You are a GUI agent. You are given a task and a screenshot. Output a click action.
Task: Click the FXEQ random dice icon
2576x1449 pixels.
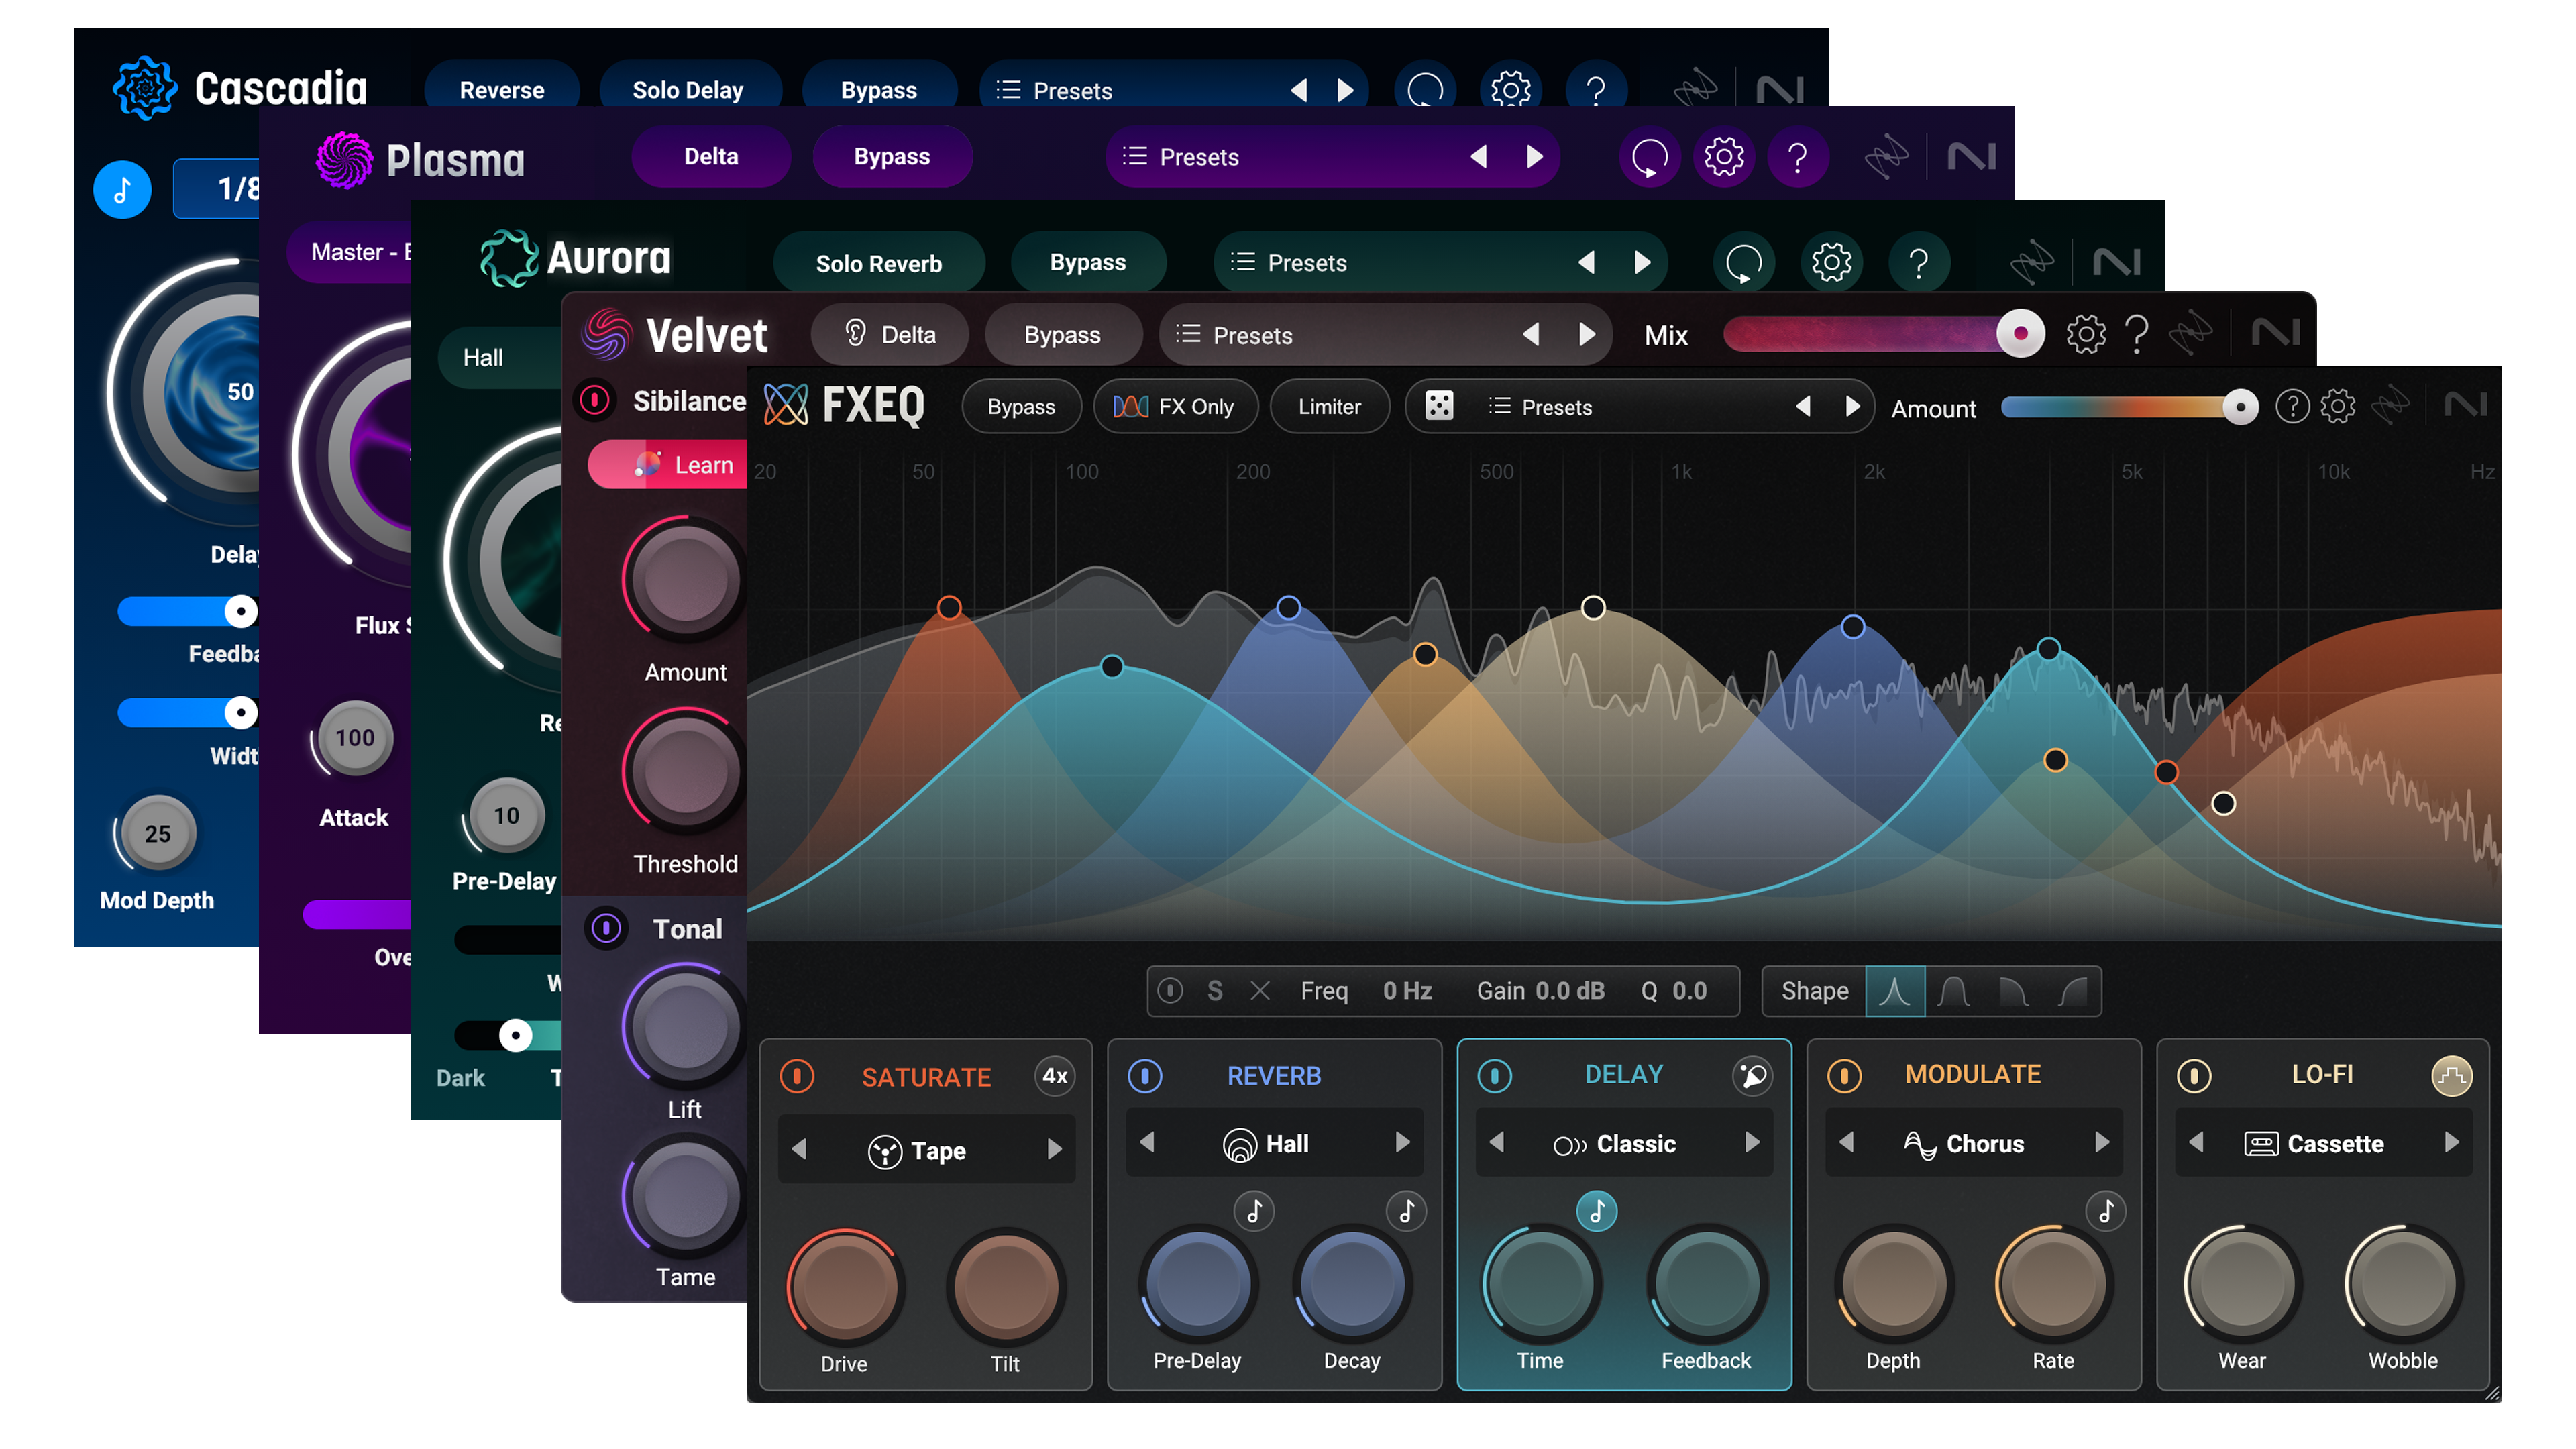pos(1439,406)
